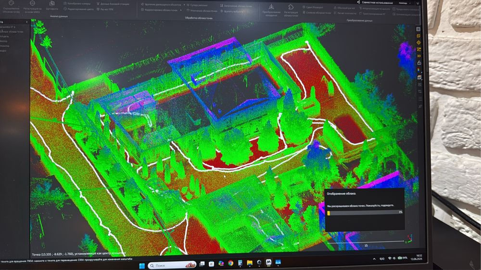This screenshot has width=481, height=270.
Task: Select Модель in the left panel
Action: 4,36
